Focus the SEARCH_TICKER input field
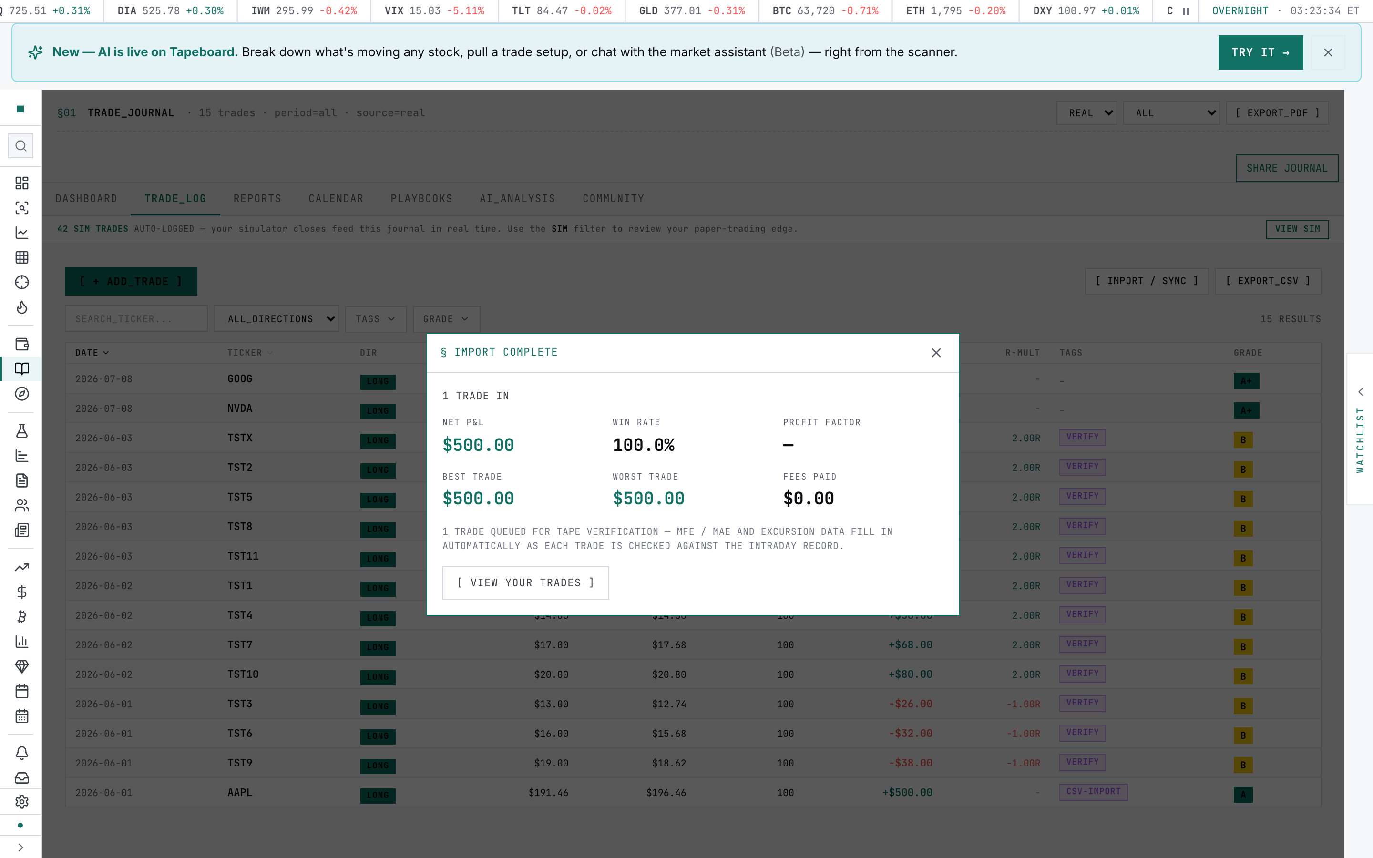This screenshot has width=1373, height=858. point(136,319)
